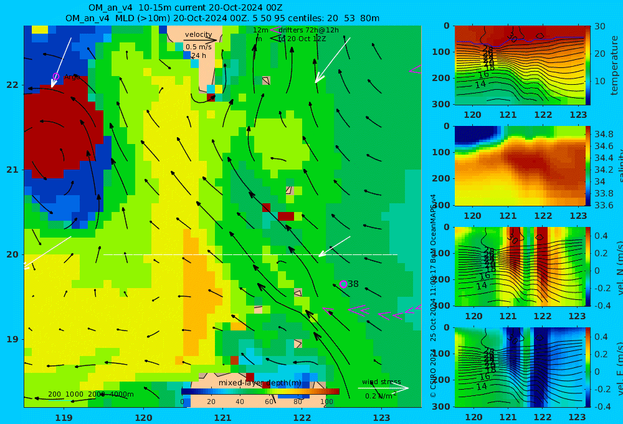Image resolution: width=623 pixels, height=424 pixels.
Task: Click the salinity vertical colorbar
Action: tap(588, 166)
